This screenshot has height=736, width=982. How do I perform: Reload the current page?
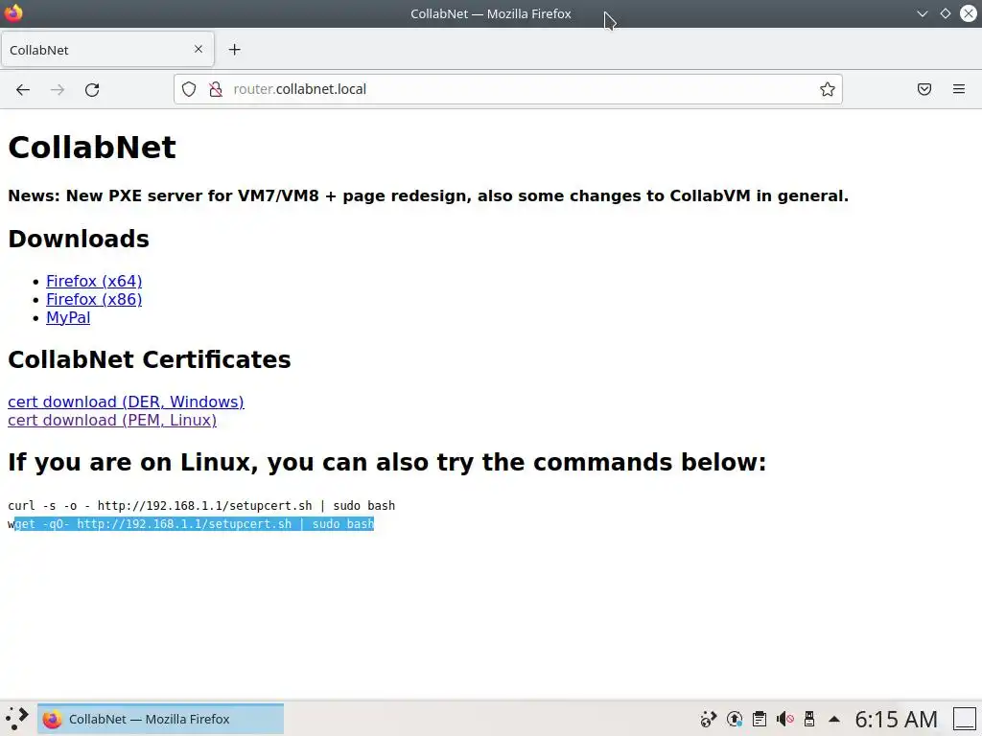92,89
